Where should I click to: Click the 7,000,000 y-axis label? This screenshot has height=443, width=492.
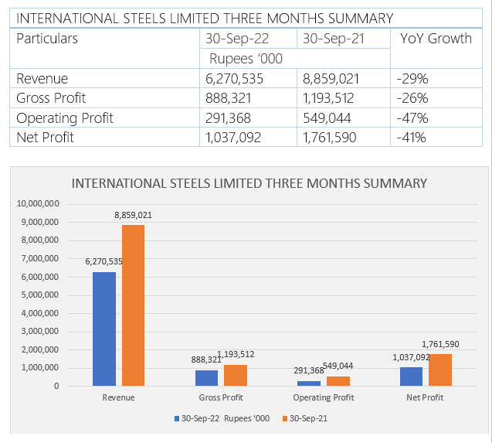[40, 258]
